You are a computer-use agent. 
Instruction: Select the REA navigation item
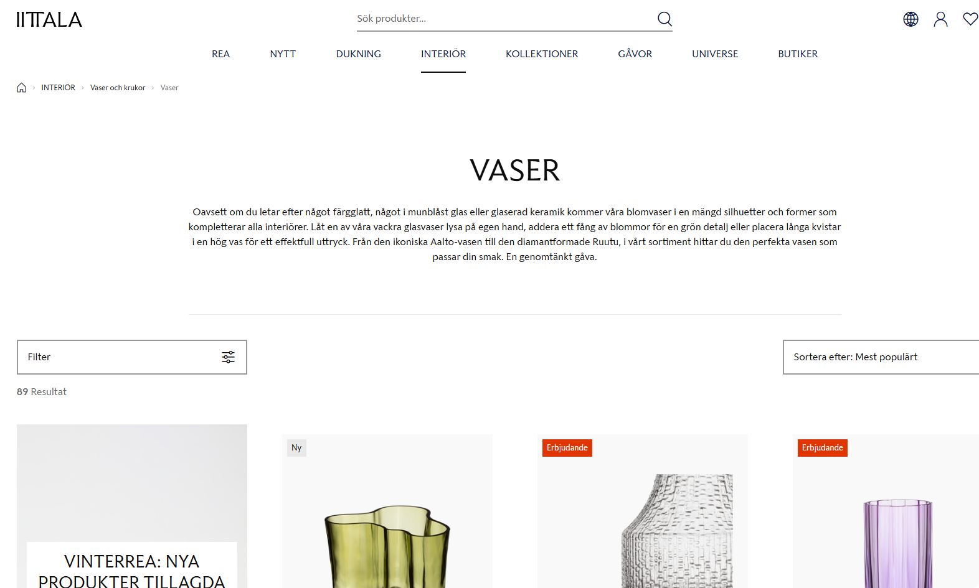pyautogui.click(x=221, y=54)
